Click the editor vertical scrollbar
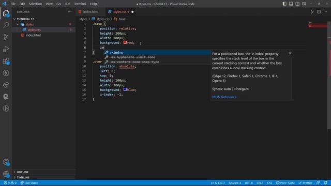Viewport: 331px width, 186px height. (x=329, y=75)
